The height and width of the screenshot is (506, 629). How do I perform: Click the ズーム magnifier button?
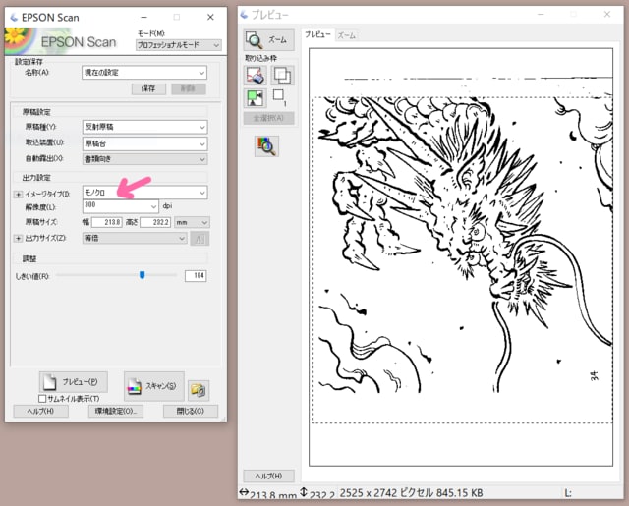point(267,40)
